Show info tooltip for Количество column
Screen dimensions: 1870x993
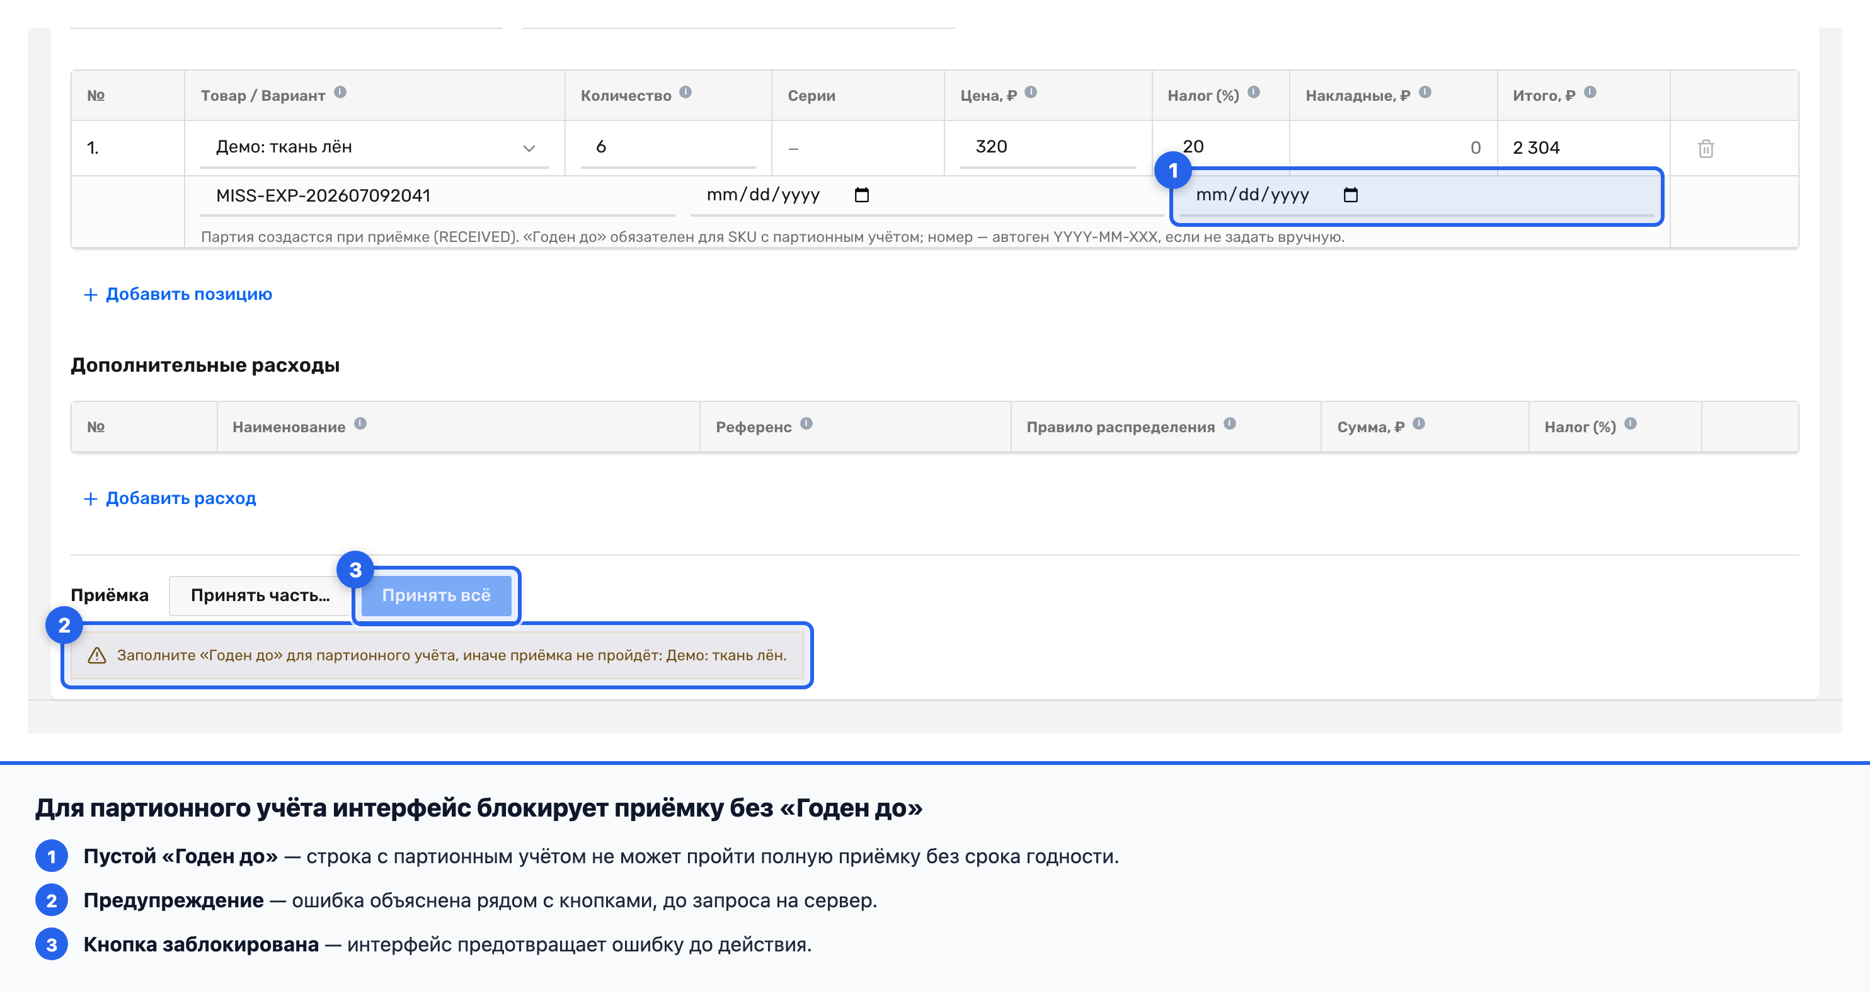[x=685, y=92]
